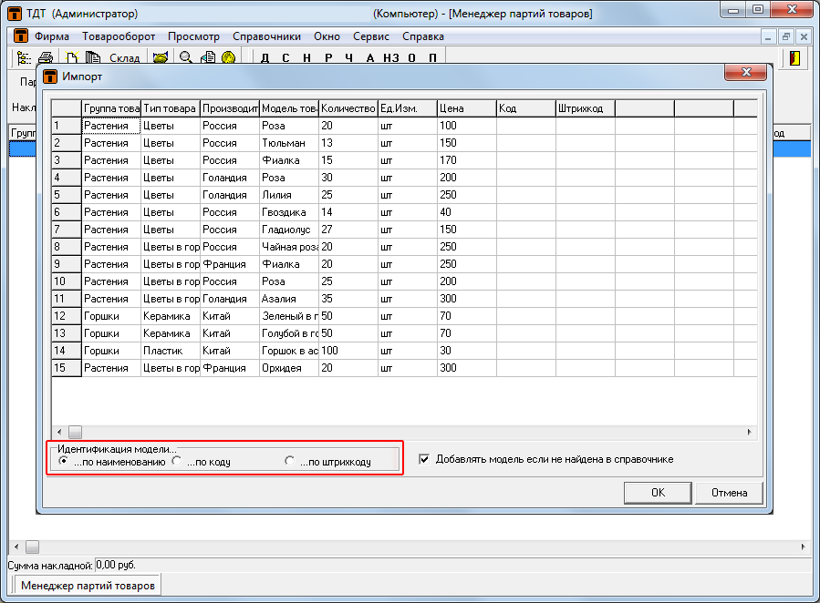820x603 pixels.
Task: Select identification by code radio button
Action: click(x=177, y=461)
